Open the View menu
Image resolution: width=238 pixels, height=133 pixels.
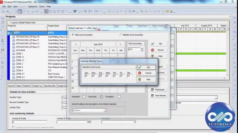pyautogui.click(x=15, y=7)
